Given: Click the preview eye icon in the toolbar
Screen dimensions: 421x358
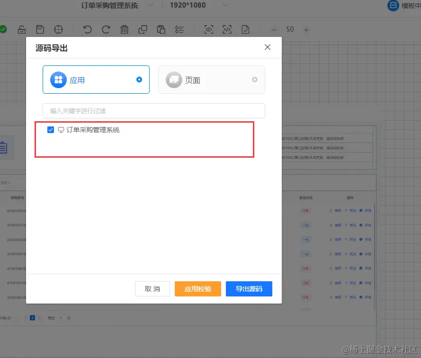Looking at the screenshot, I should [x=209, y=29].
